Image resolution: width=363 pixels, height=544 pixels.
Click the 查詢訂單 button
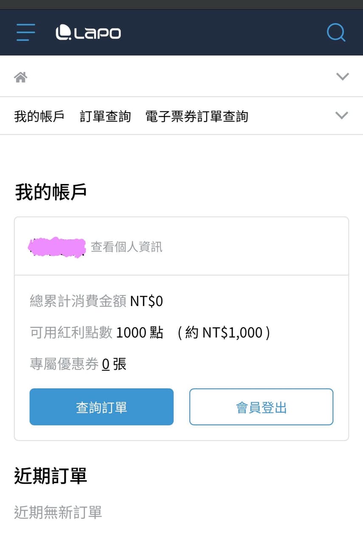click(101, 407)
